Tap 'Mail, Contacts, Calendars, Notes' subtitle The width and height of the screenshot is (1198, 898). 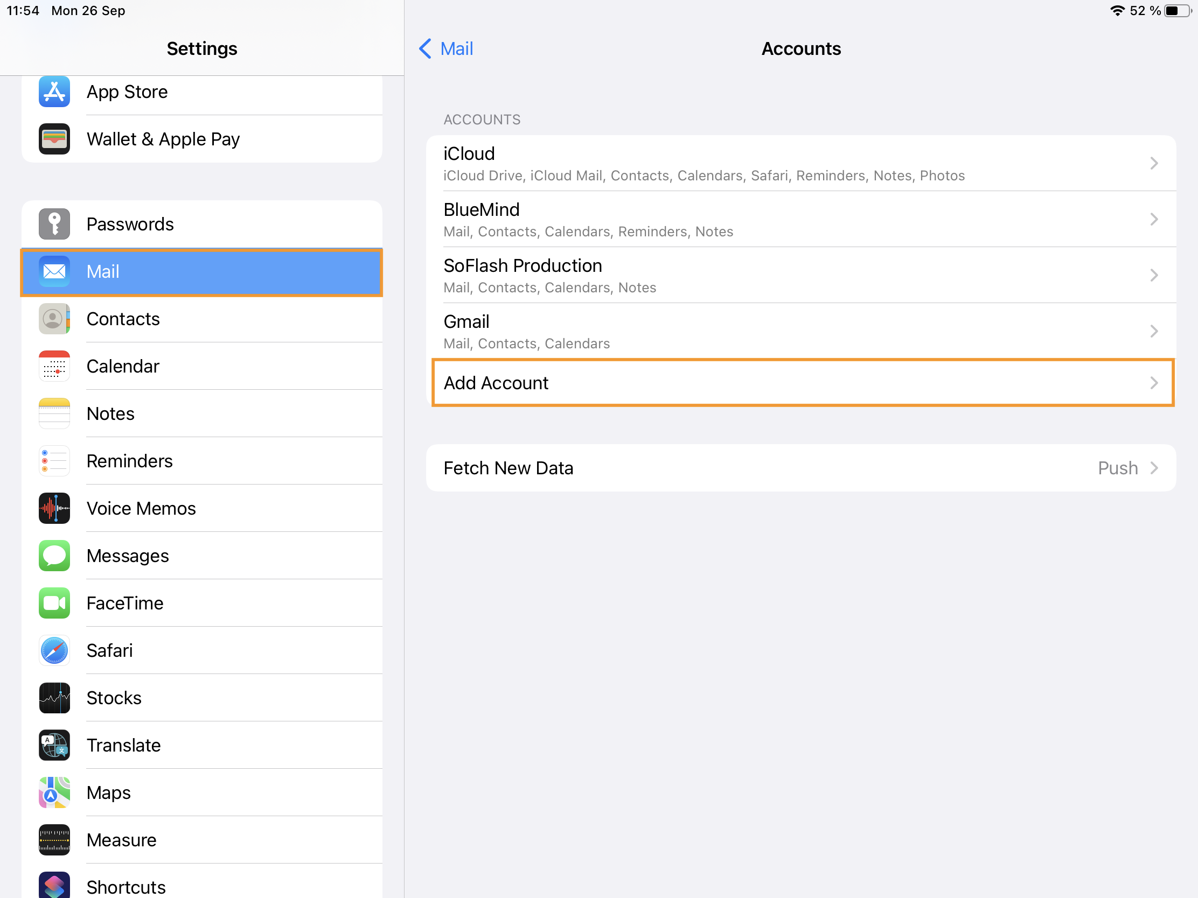550,288
